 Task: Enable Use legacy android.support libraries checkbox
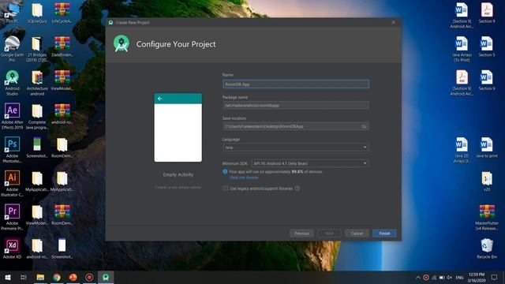pyautogui.click(x=226, y=189)
